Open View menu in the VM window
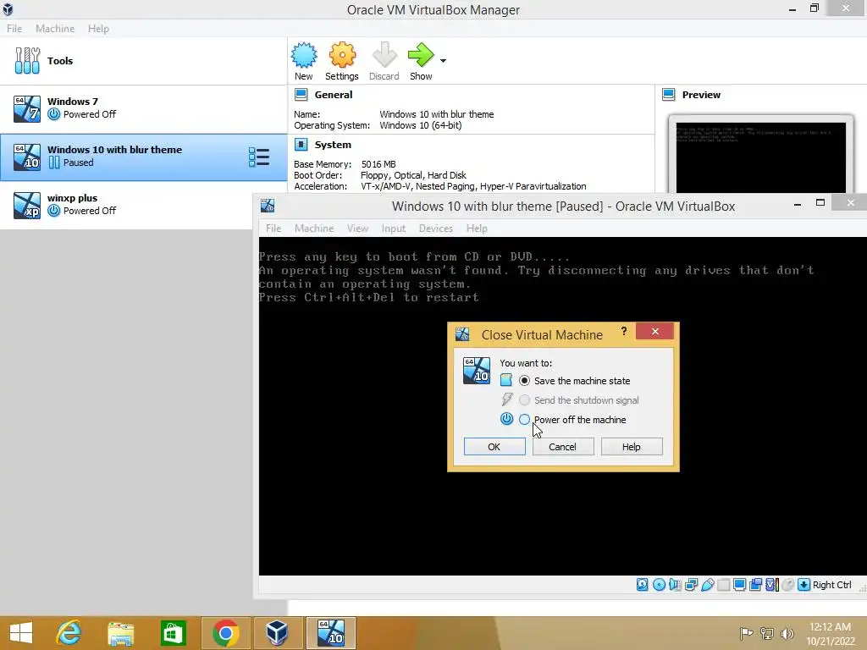Viewport: 867px width, 650px height. [358, 229]
